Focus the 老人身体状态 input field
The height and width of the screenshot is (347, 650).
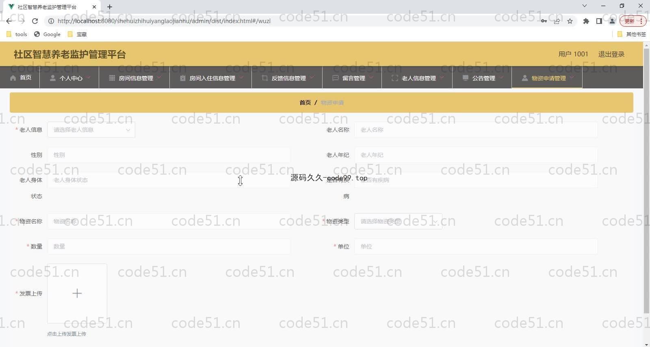pyautogui.click(x=169, y=180)
